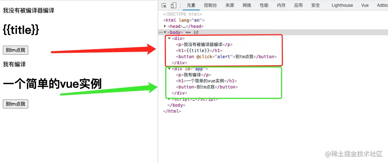Select the button @click="alert" line
Viewport: 388px width, 163px height.
tap(226, 57)
